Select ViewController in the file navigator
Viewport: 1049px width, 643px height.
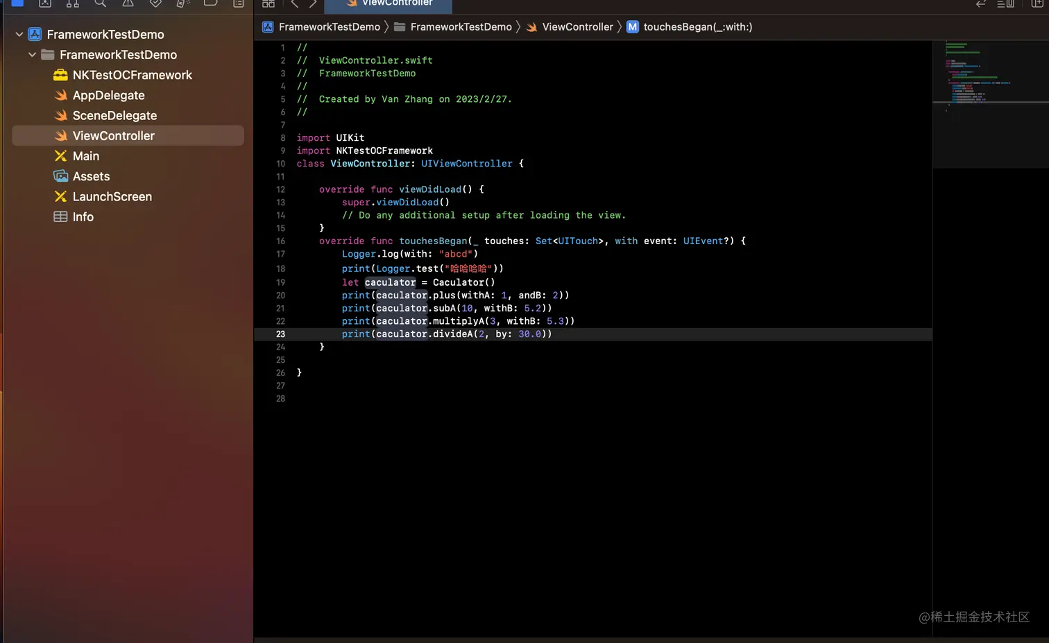tap(128, 135)
